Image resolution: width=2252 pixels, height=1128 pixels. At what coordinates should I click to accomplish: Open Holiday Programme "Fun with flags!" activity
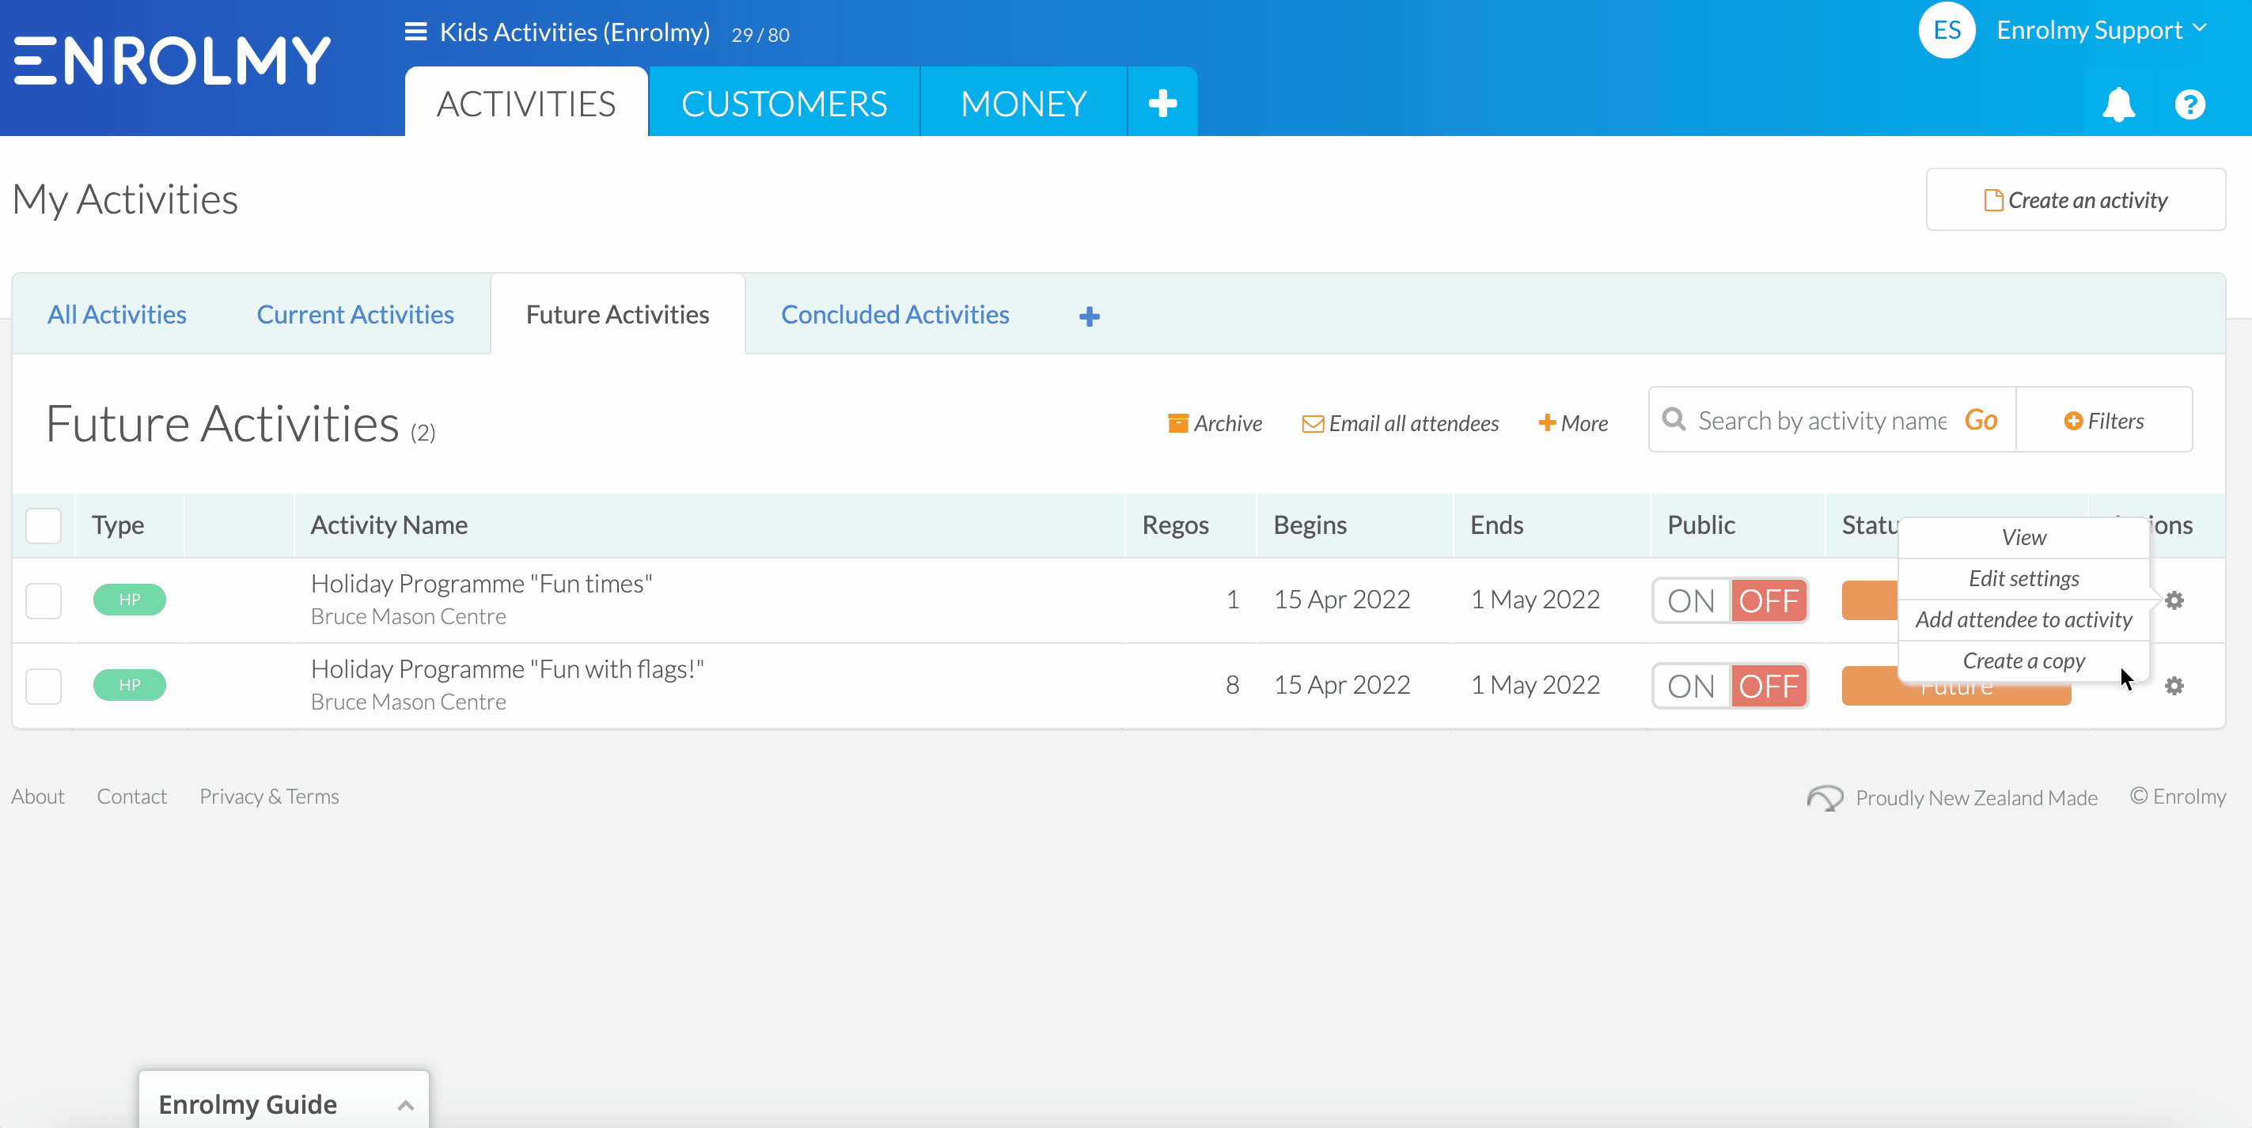[x=507, y=668]
